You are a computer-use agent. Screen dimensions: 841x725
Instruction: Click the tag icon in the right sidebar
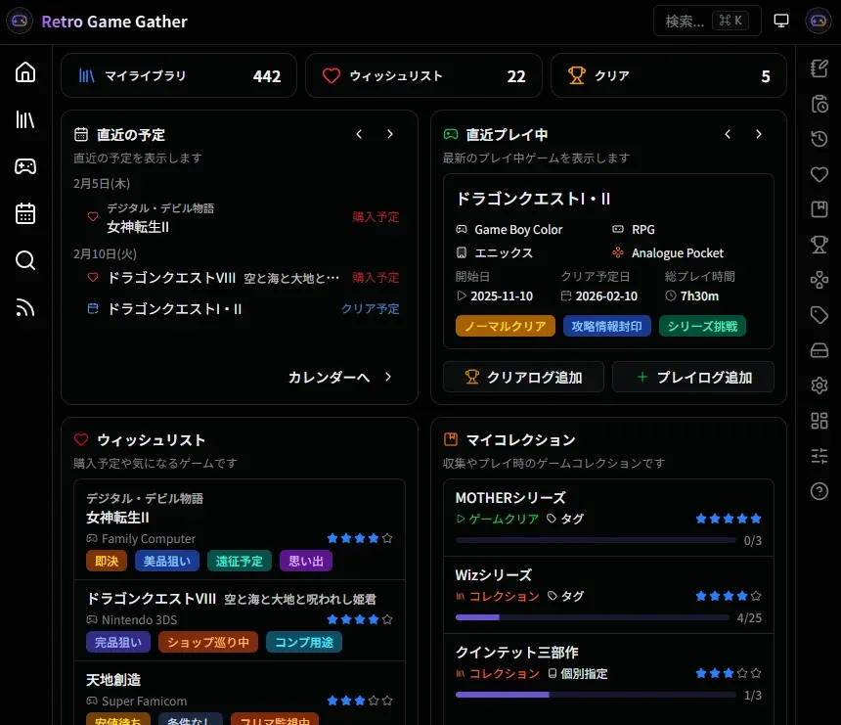[819, 315]
